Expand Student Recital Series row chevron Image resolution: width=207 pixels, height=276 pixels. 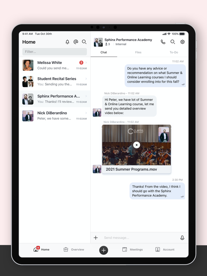tap(86, 79)
